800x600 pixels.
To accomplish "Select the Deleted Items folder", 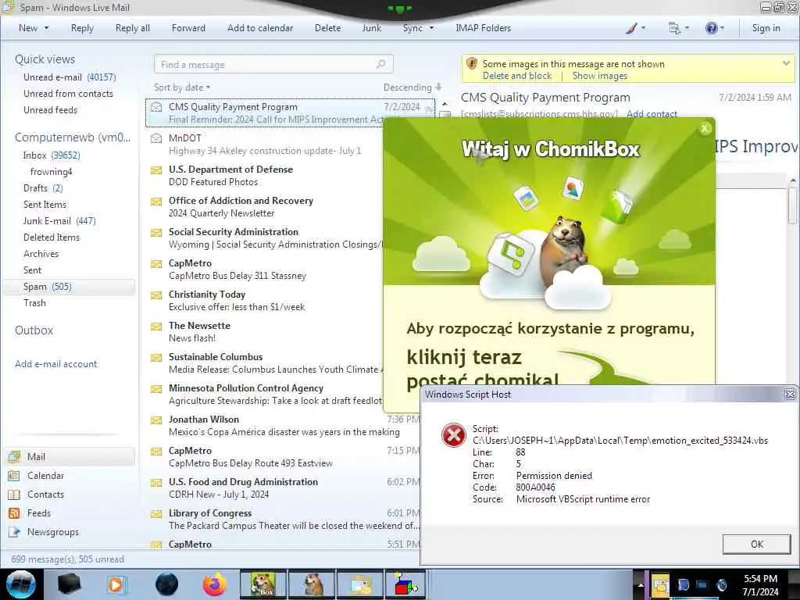I will coord(52,237).
